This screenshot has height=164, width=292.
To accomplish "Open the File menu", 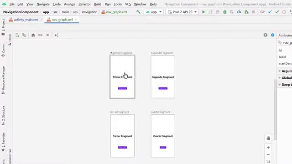I will pos(12,4).
